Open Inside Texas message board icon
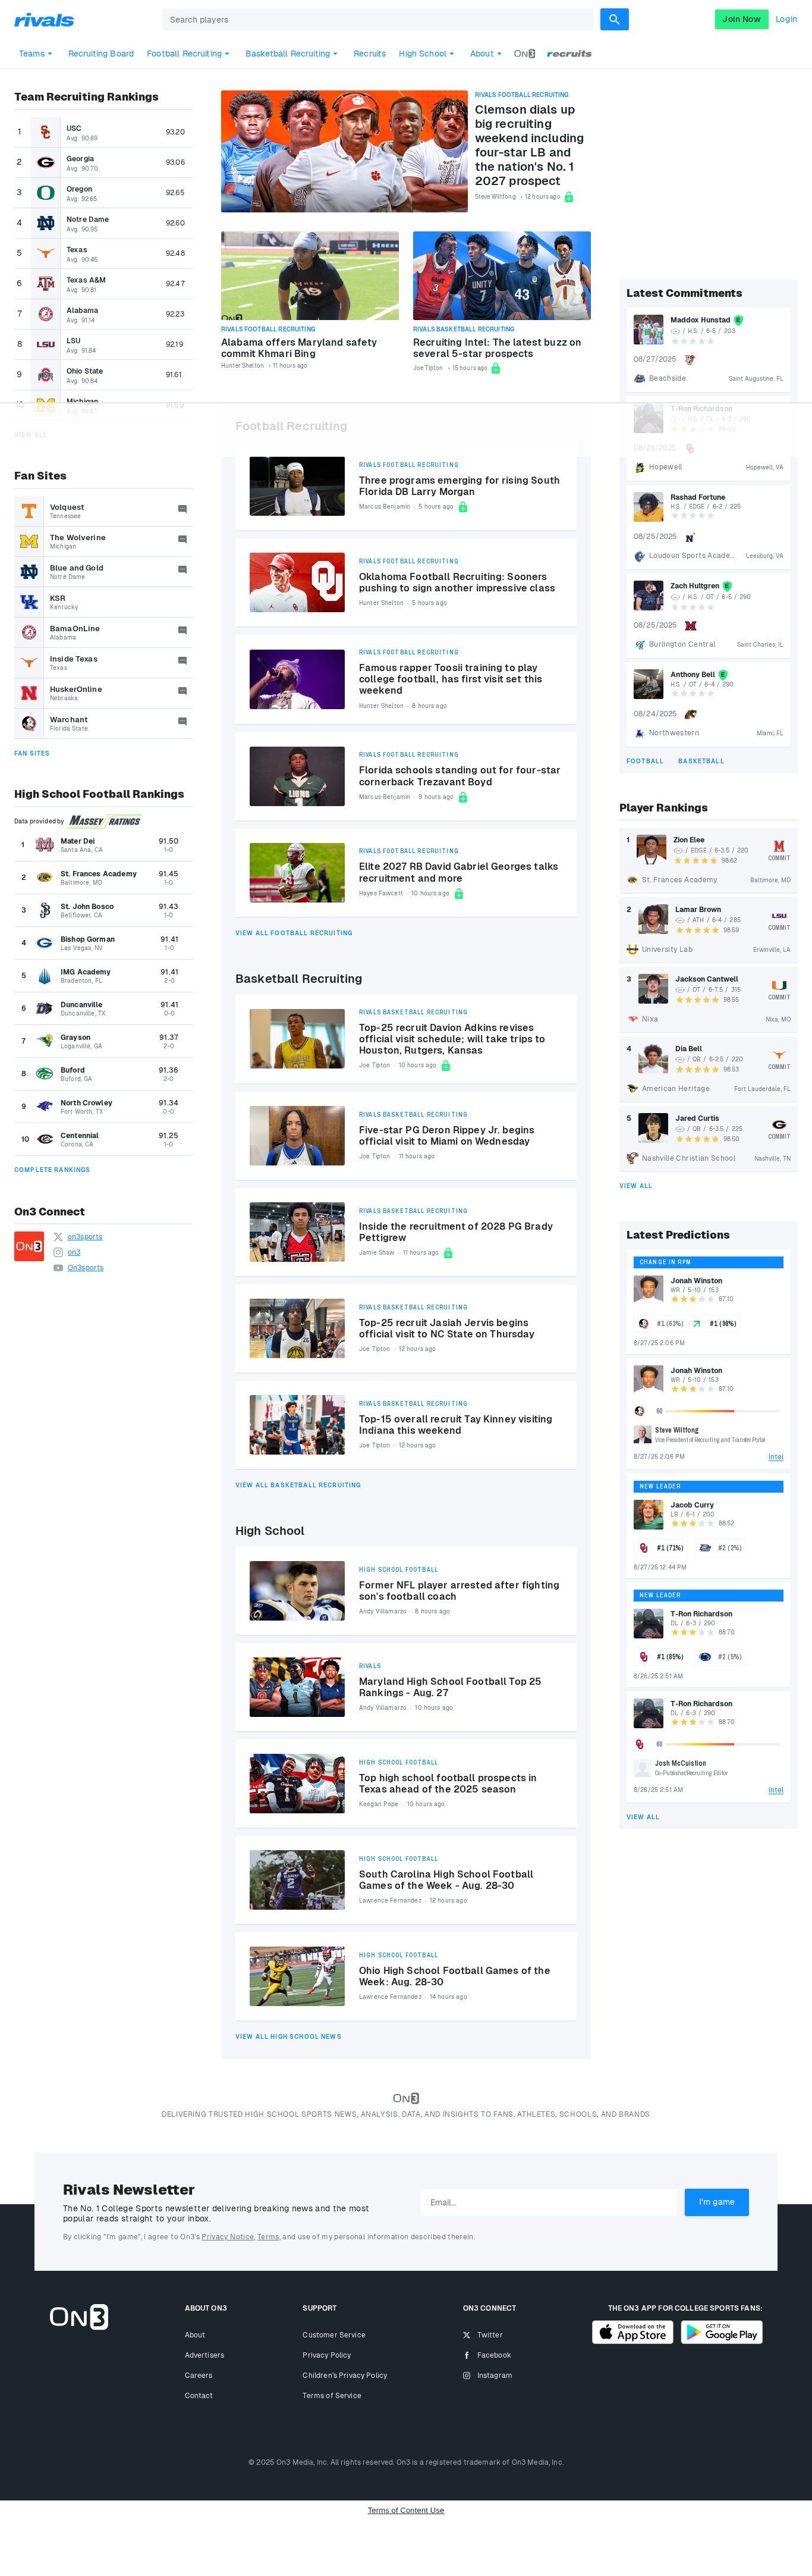The width and height of the screenshot is (812, 2576). tap(182, 660)
